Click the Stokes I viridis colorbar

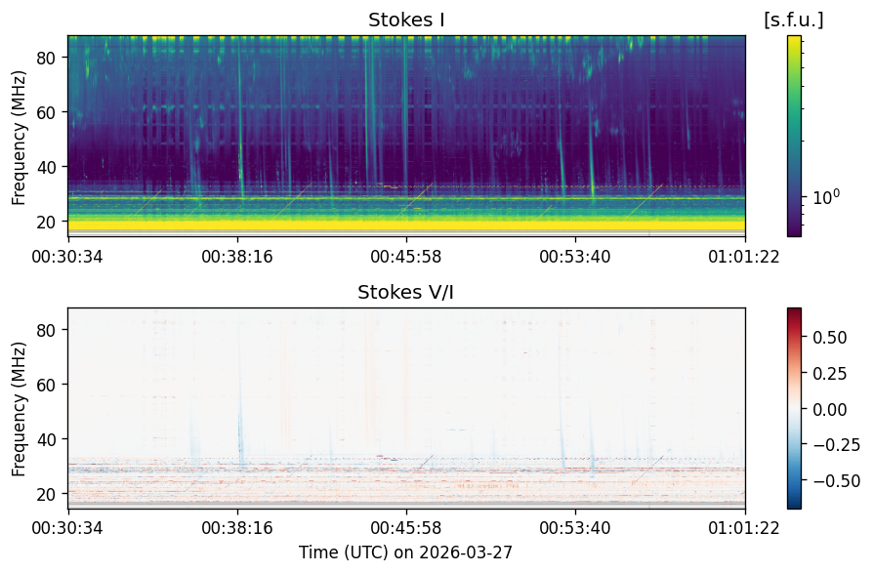(795, 137)
